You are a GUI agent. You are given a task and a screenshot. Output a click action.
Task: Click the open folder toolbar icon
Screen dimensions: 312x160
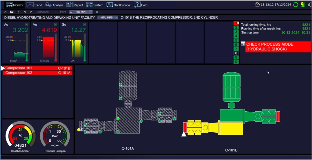pos(12,12)
